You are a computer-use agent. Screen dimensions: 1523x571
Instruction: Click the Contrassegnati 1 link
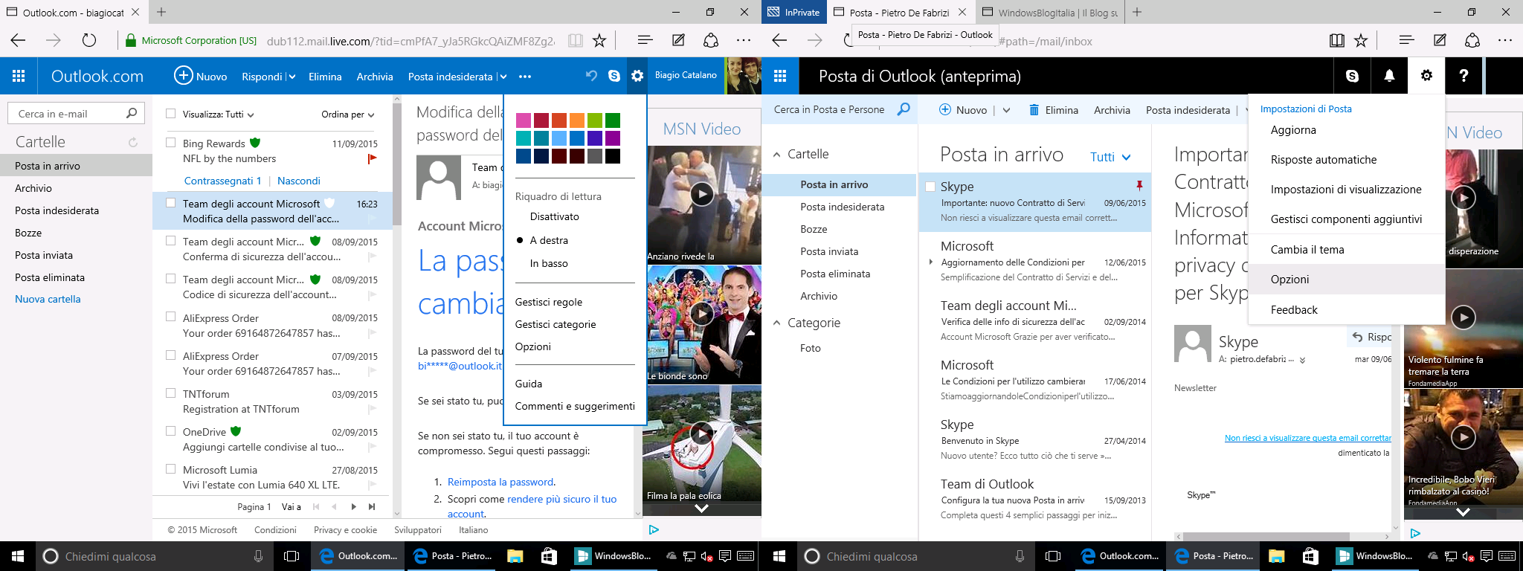coord(222,181)
